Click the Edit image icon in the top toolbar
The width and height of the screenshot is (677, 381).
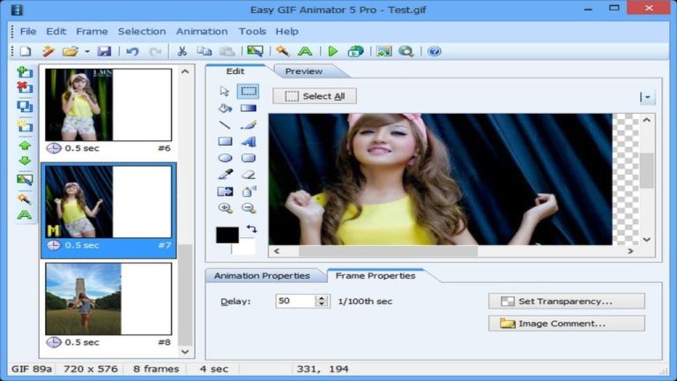pos(255,51)
